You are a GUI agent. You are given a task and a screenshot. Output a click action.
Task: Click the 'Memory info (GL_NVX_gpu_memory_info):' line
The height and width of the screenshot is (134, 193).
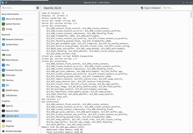pyautogui.click(x=63, y=127)
